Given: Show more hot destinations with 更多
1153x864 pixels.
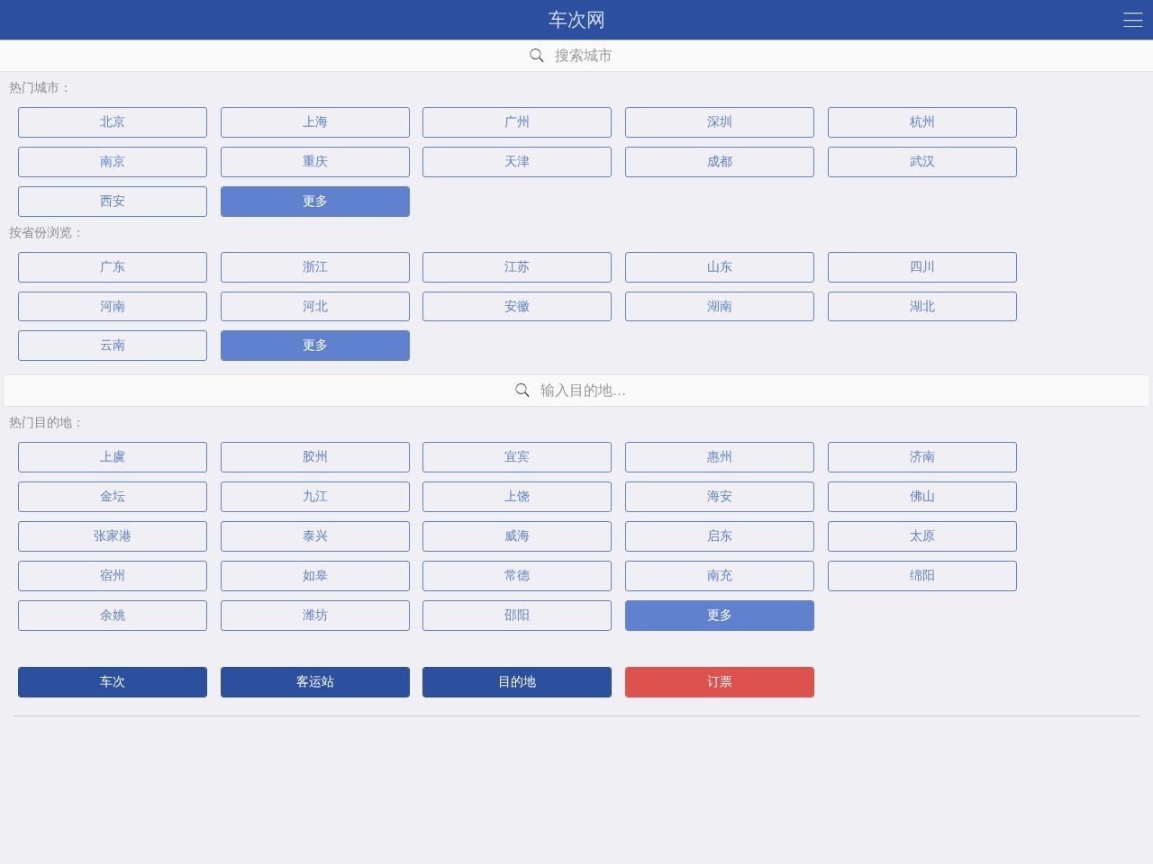Looking at the screenshot, I should pos(719,616).
